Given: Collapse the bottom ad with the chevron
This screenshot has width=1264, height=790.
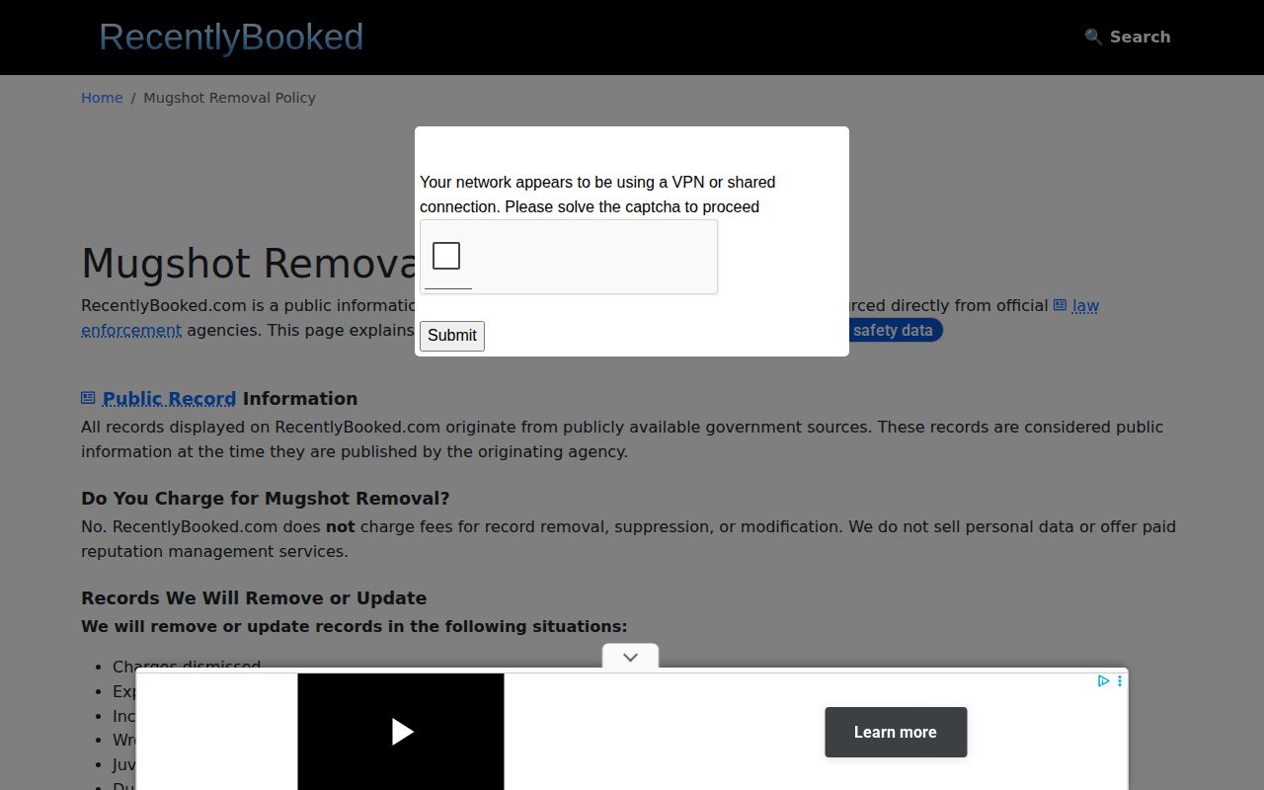Looking at the screenshot, I should [x=630, y=657].
